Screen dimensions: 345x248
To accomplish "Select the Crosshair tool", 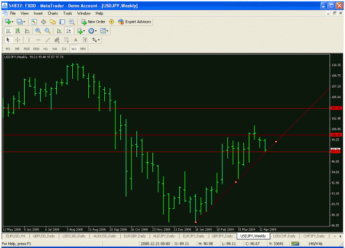I will click(x=17, y=40).
